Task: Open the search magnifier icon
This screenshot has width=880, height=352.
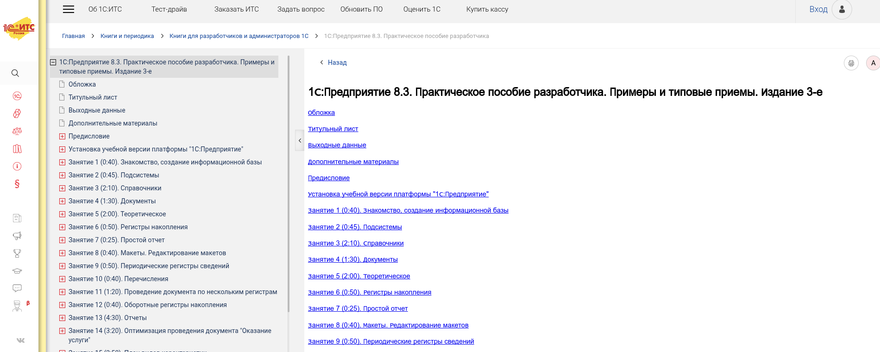Action: coord(15,73)
